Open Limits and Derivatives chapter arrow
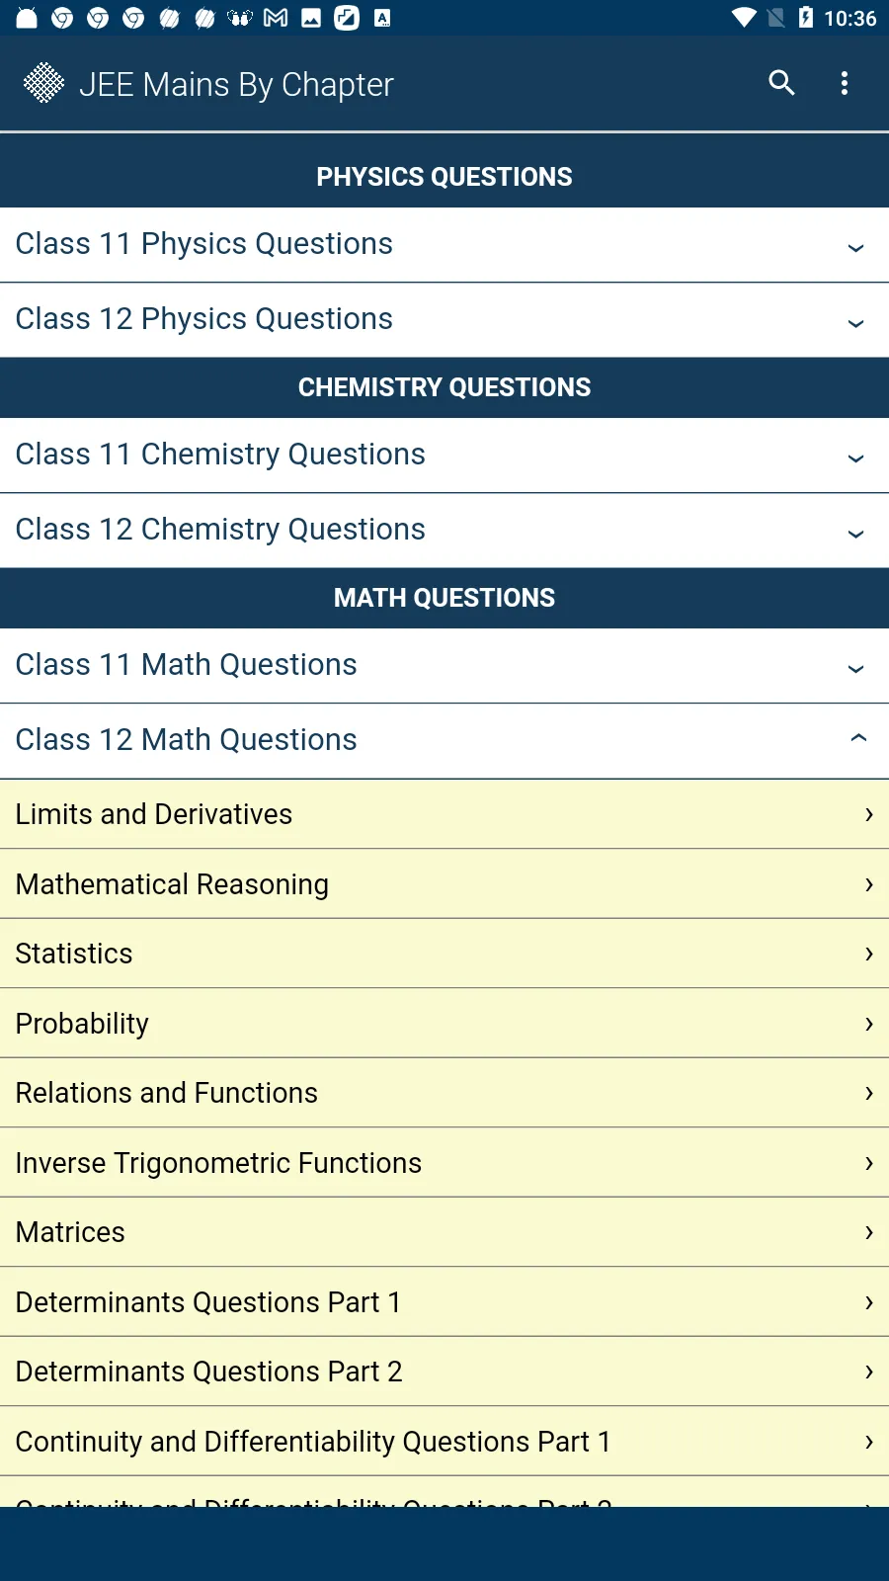889x1581 pixels. point(868,814)
